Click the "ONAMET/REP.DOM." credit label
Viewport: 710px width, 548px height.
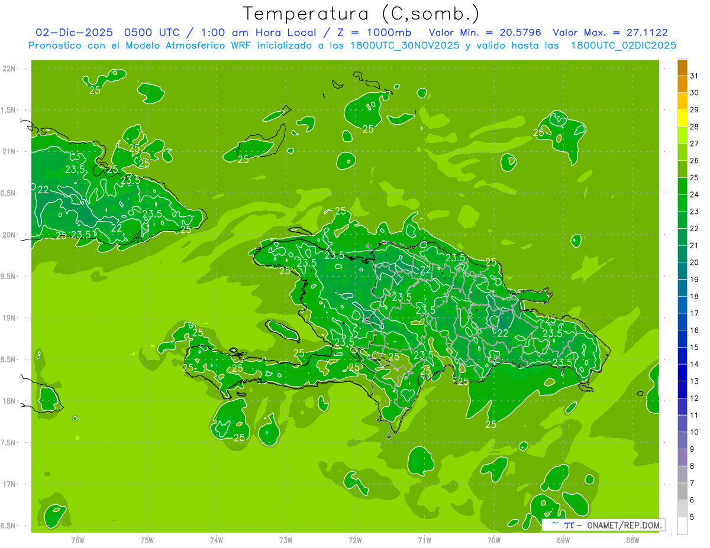point(624,525)
